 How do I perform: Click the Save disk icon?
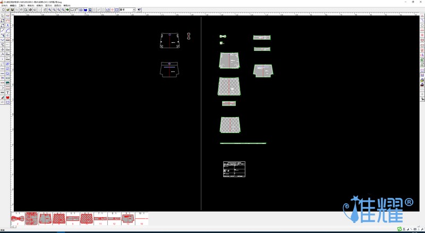click(12, 10)
